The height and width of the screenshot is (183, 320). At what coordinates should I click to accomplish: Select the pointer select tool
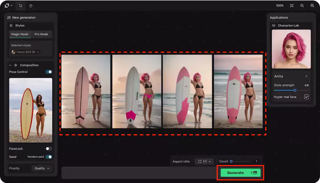[20, 6]
